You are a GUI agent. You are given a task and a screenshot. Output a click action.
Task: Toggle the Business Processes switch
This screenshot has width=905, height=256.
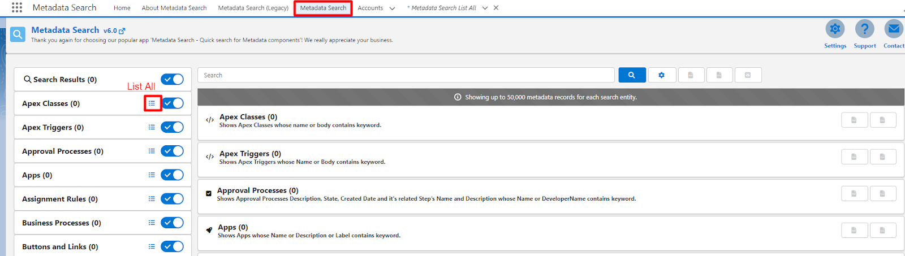[x=172, y=223]
